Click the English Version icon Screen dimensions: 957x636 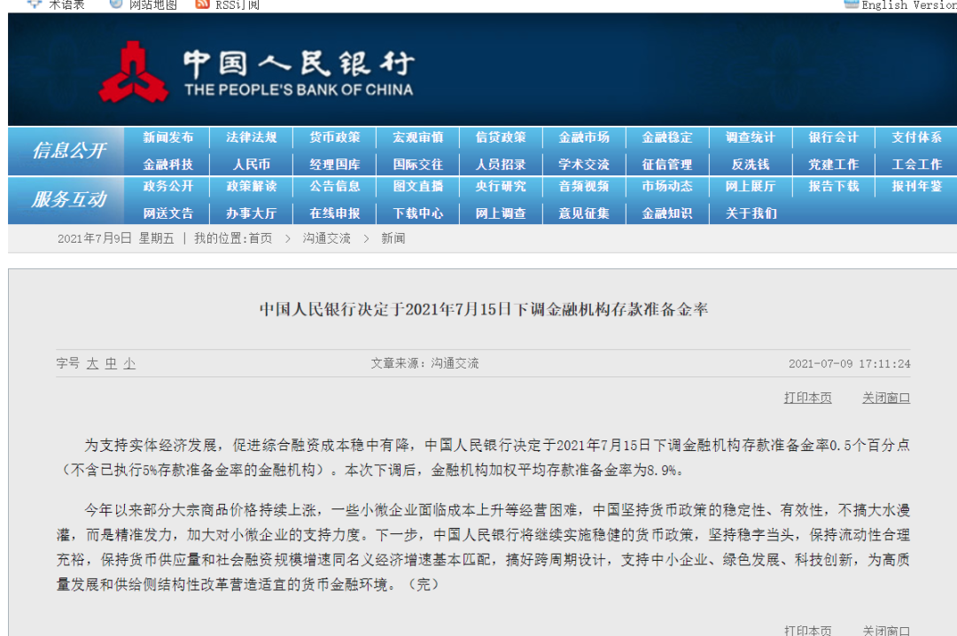(x=852, y=4)
